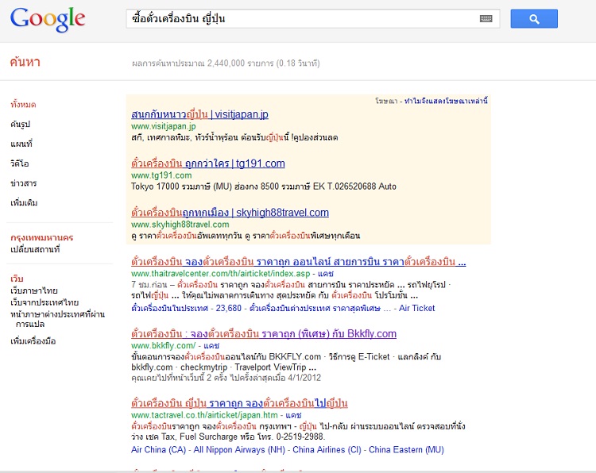
Task: Click เปลี่ยนสถานที่ to change location
Action: (35, 250)
